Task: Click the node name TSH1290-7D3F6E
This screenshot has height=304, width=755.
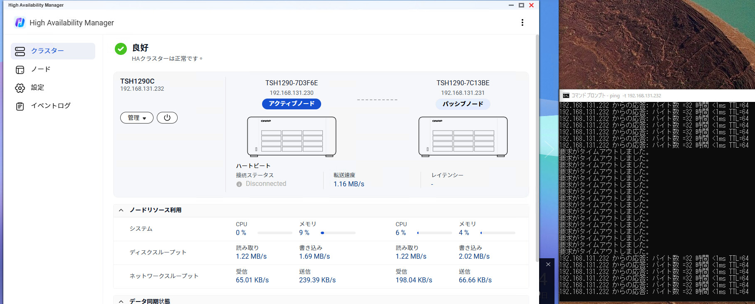Action: tap(292, 83)
